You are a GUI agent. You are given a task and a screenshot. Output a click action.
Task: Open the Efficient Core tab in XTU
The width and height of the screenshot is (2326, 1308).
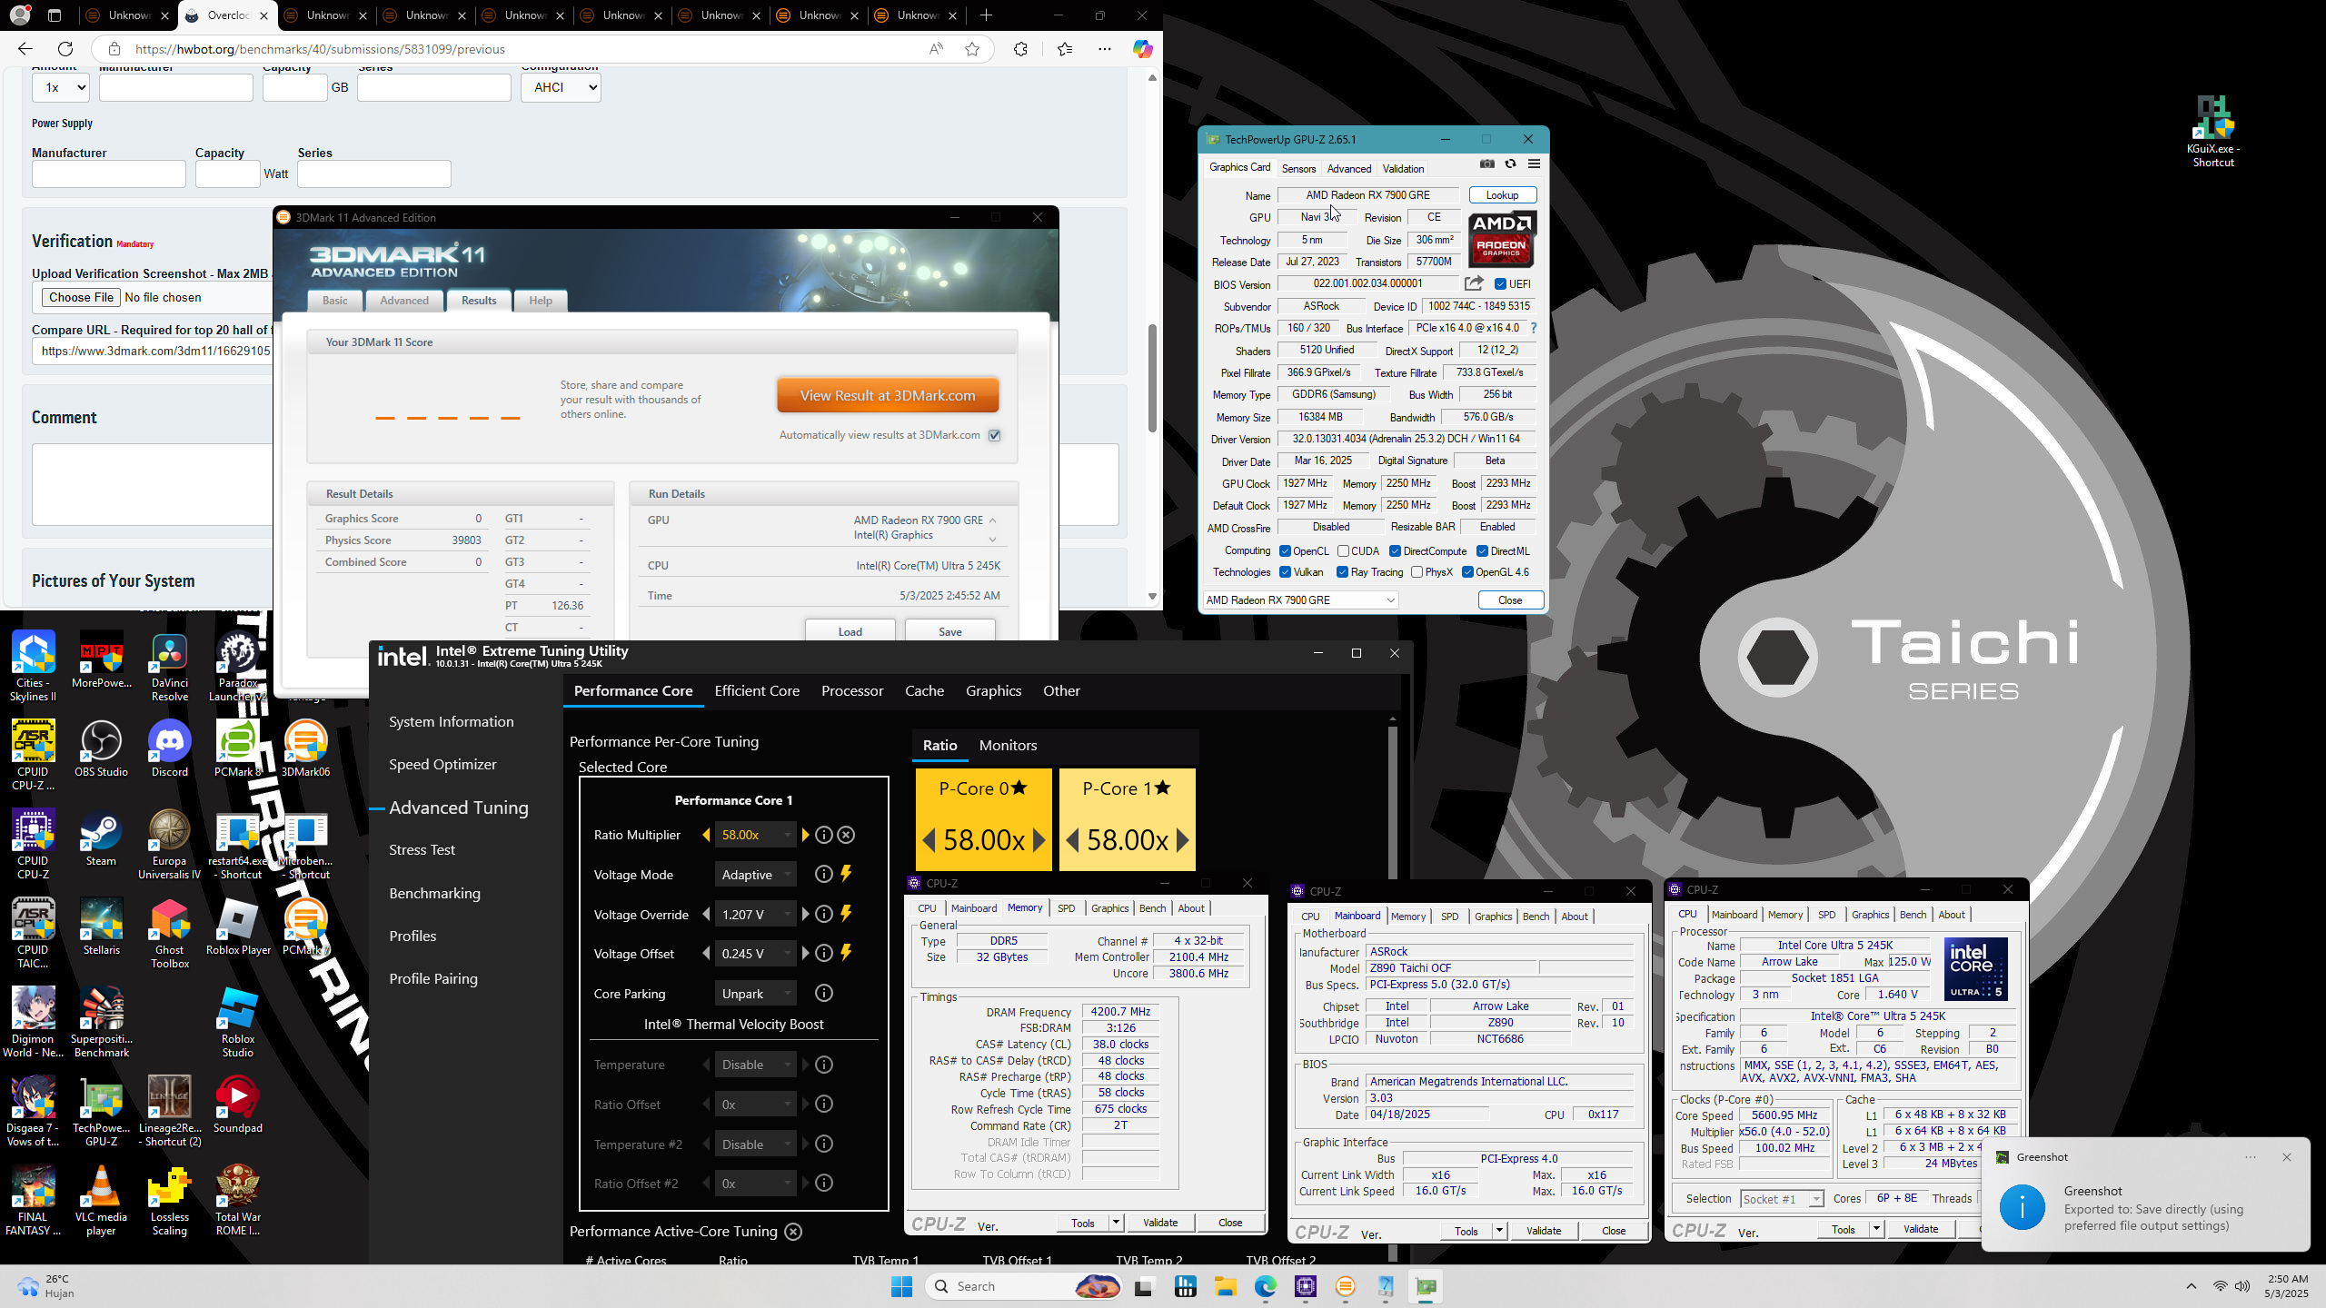[x=757, y=691]
